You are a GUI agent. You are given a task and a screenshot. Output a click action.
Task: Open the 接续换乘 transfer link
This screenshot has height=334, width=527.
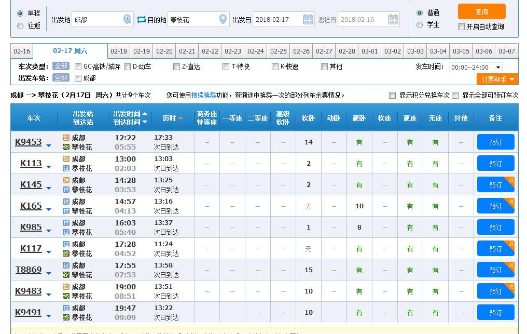click(x=203, y=95)
